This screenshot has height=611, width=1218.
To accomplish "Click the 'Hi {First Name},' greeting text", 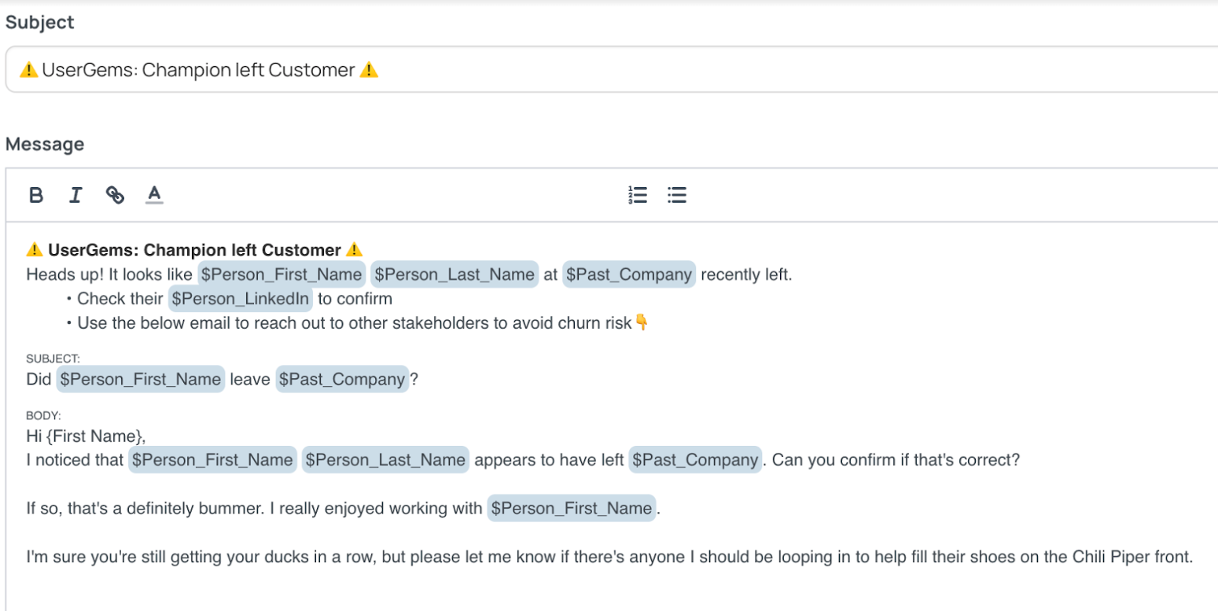I will click(86, 436).
